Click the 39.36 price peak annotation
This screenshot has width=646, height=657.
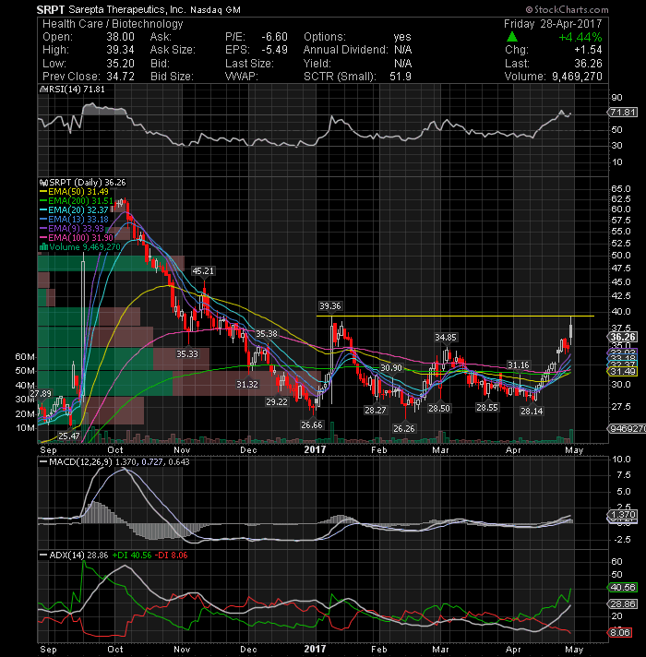329,305
